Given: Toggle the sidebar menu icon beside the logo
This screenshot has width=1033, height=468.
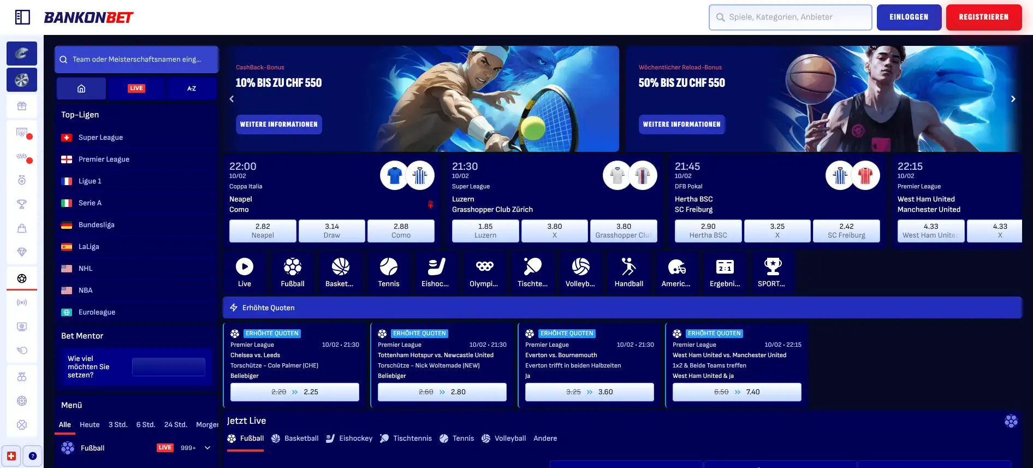Looking at the screenshot, I should point(22,17).
